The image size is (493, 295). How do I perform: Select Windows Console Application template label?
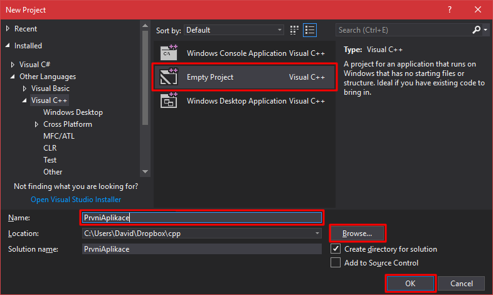[x=236, y=53]
